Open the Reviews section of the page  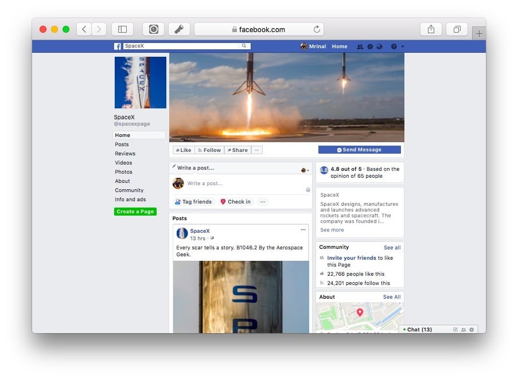pyautogui.click(x=124, y=153)
